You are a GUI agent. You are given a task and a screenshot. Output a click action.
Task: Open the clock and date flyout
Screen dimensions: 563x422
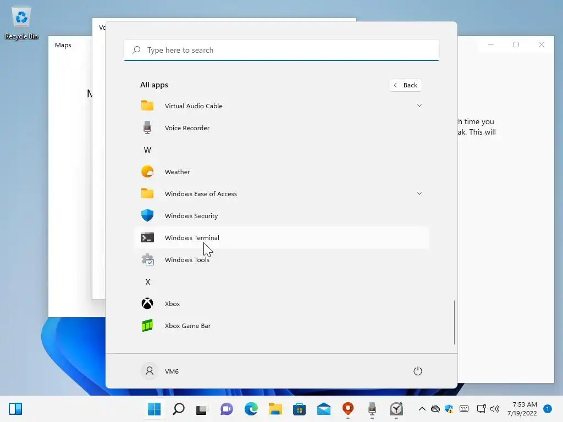[x=522, y=409]
